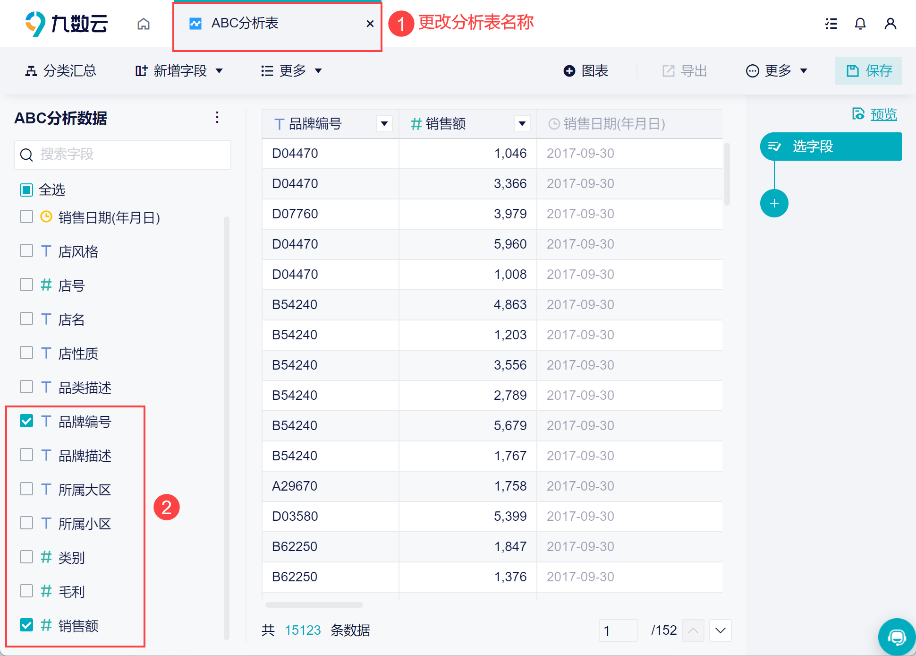Select the ABC分析表 tab

point(246,24)
